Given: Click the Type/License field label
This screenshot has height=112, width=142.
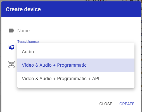Looking at the screenshot, I should click(x=28, y=42).
